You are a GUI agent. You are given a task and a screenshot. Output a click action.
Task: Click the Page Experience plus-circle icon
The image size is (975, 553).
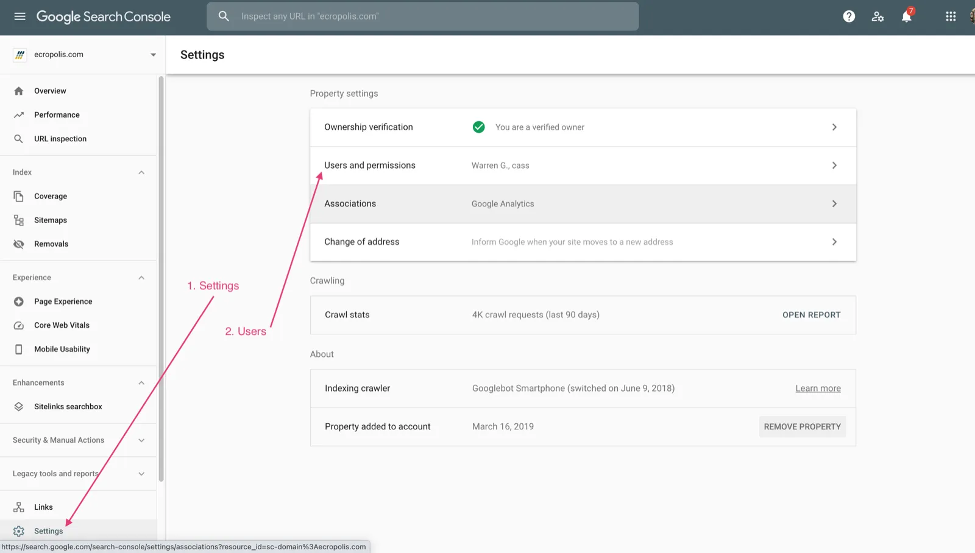tap(19, 301)
